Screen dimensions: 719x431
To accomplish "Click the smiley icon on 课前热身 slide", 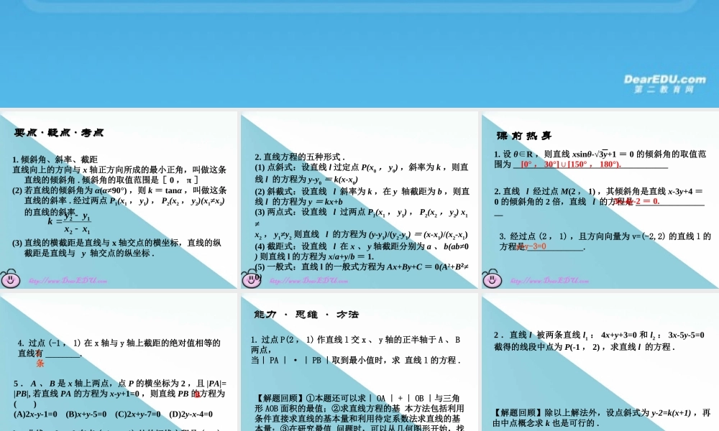I will pos(492,278).
